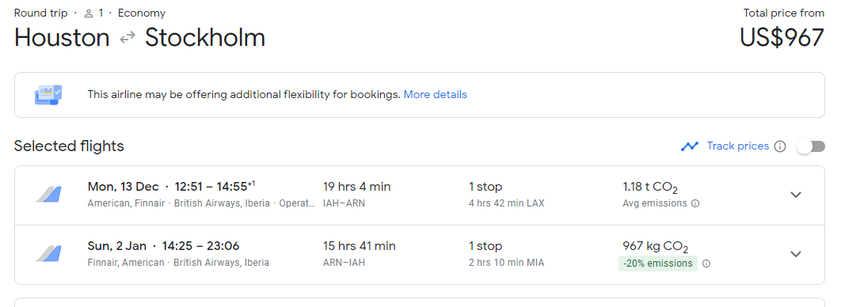This screenshot has height=307, width=841.
Task: Click the Track prices link text
Action: click(x=738, y=146)
